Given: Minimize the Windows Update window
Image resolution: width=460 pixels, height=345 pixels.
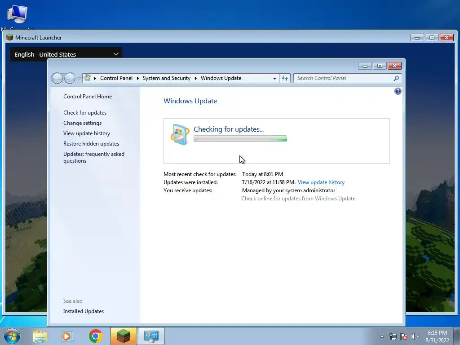Looking at the screenshot, I should pos(365,66).
